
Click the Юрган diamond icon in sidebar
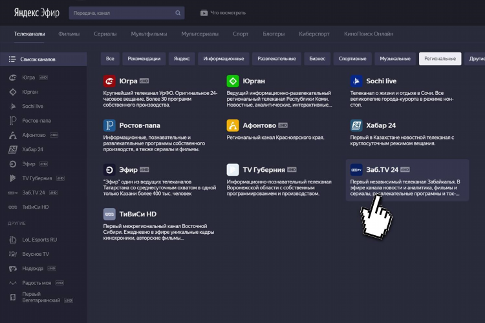[x=13, y=92]
